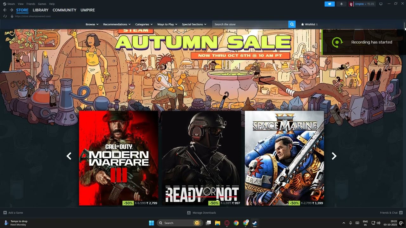
Task: Click the search magnifier button
Action: point(292,24)
